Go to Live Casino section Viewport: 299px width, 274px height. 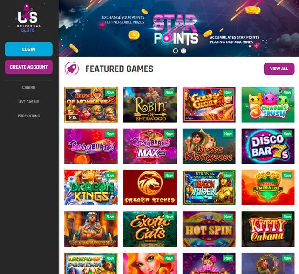tap(28, 102)
